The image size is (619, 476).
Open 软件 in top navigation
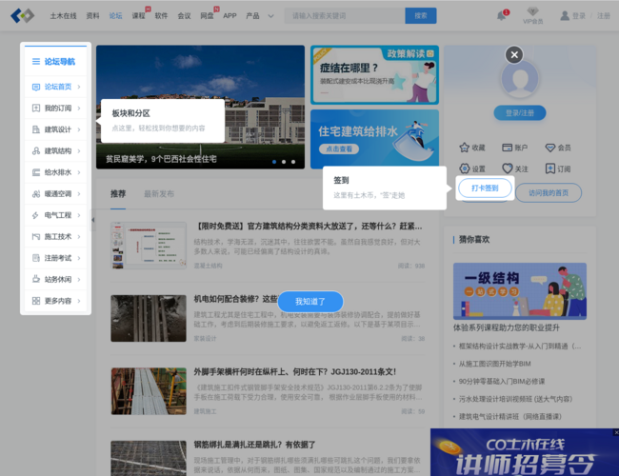coord(161,16)
